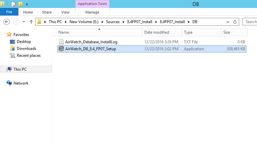Viewport: 257px width, 145px height.
Task: Click the Favorites star icon
Action: point(9,34)
